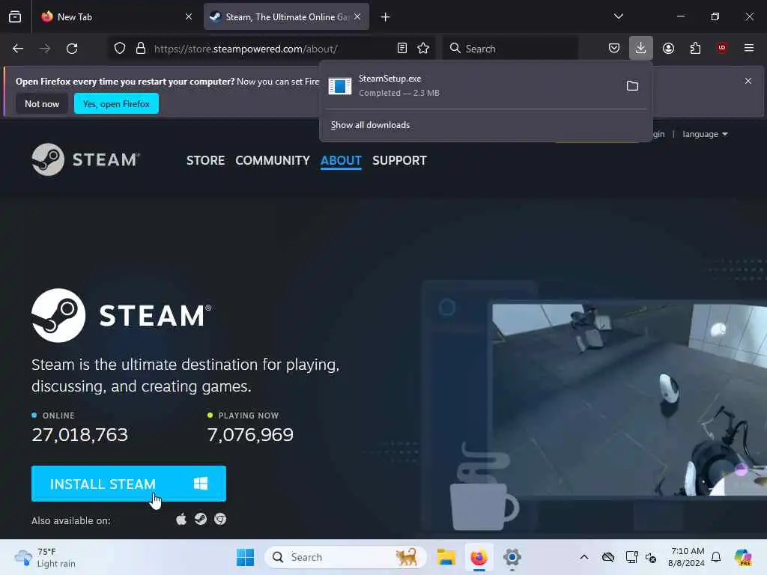Go back with the browser back arrow
This screenshot has width=767, height=575.
pos(18,49)
